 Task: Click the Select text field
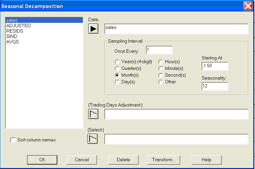coord(176,139)
